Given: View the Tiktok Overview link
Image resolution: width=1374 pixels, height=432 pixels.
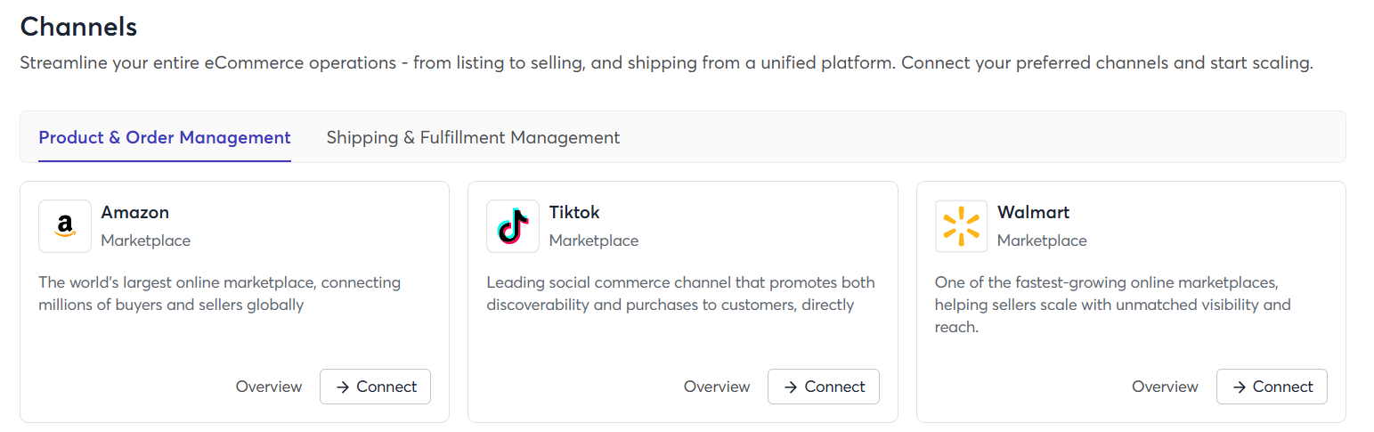Looking at the screenshot, I should [x=717, y=387].
